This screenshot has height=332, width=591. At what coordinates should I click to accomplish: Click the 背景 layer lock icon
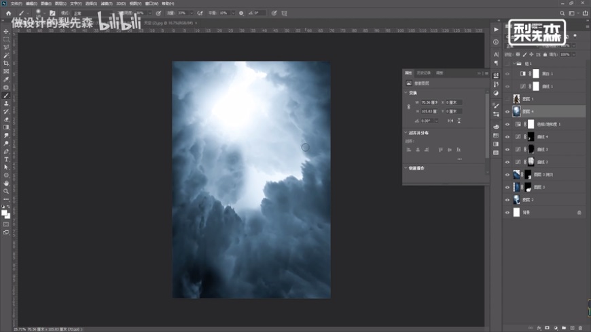tap(579, 213)
